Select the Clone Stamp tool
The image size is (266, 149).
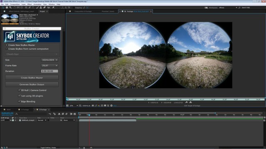coord(41,7)
